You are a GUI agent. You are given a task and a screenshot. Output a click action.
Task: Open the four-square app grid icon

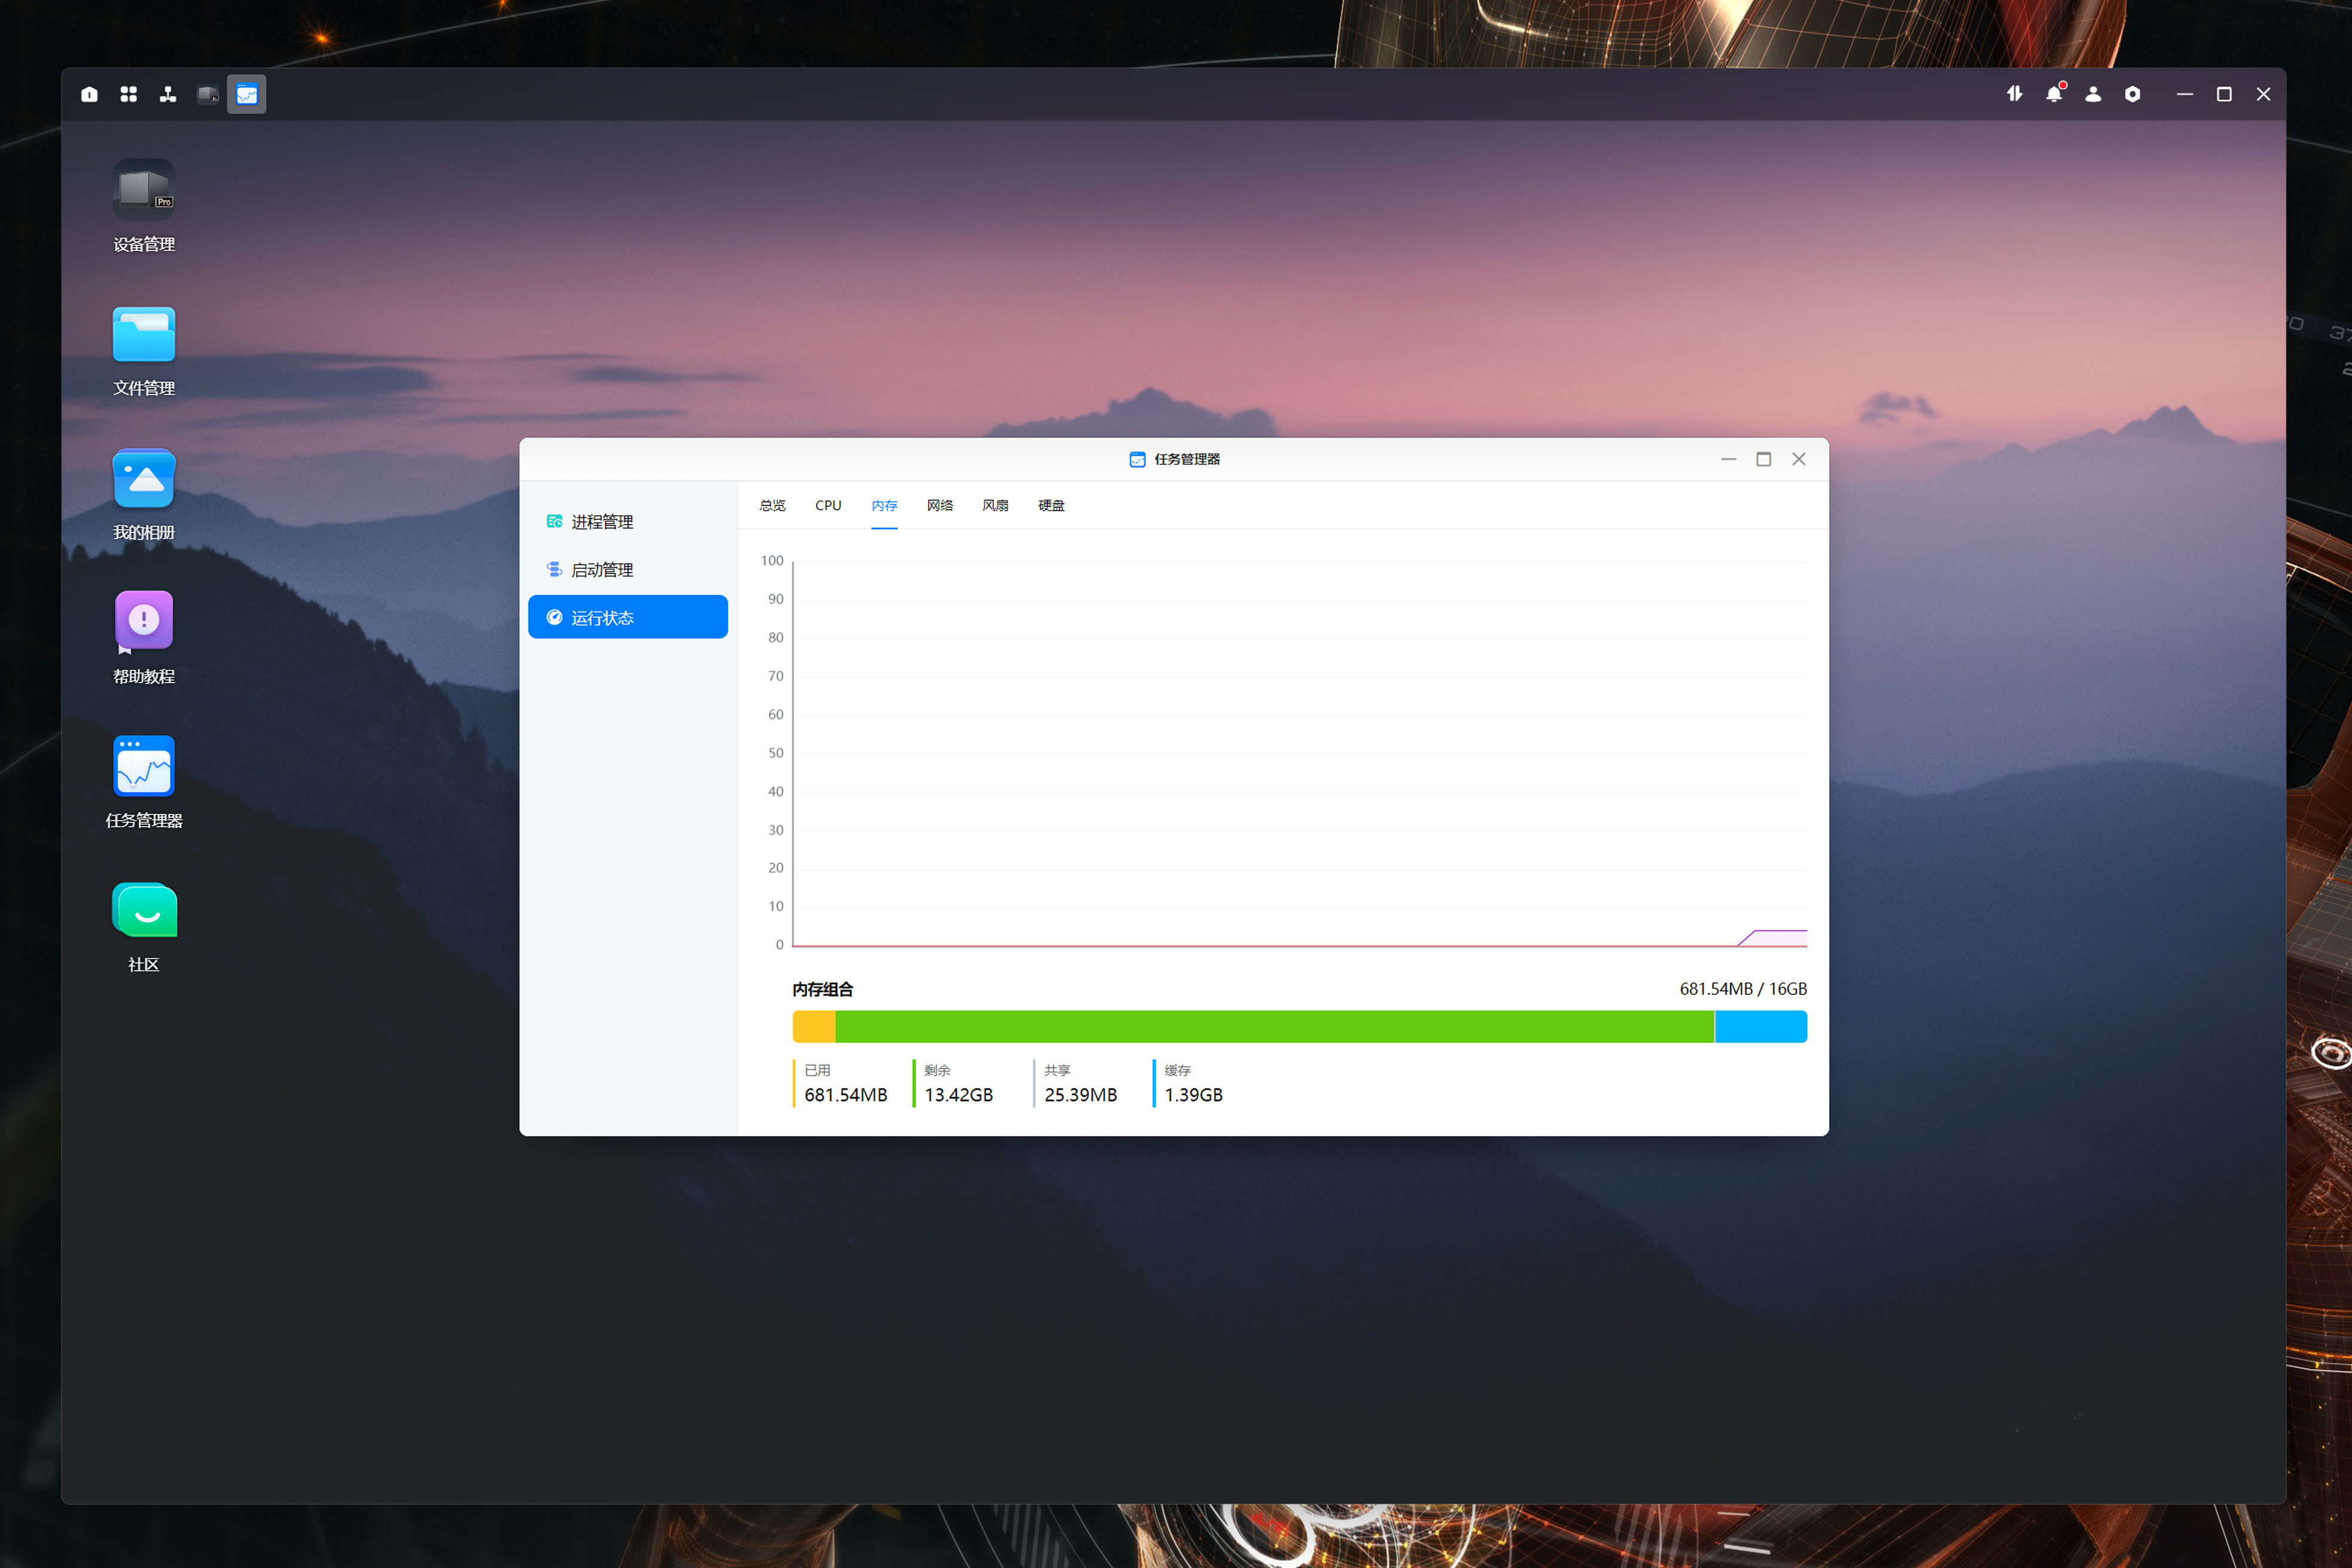click(x=128, y=94)
